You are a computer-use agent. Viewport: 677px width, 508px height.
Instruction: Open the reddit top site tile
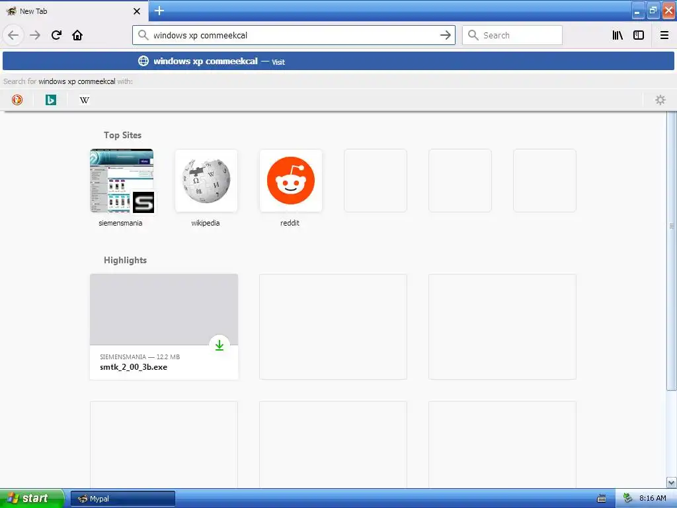(291, 181)
